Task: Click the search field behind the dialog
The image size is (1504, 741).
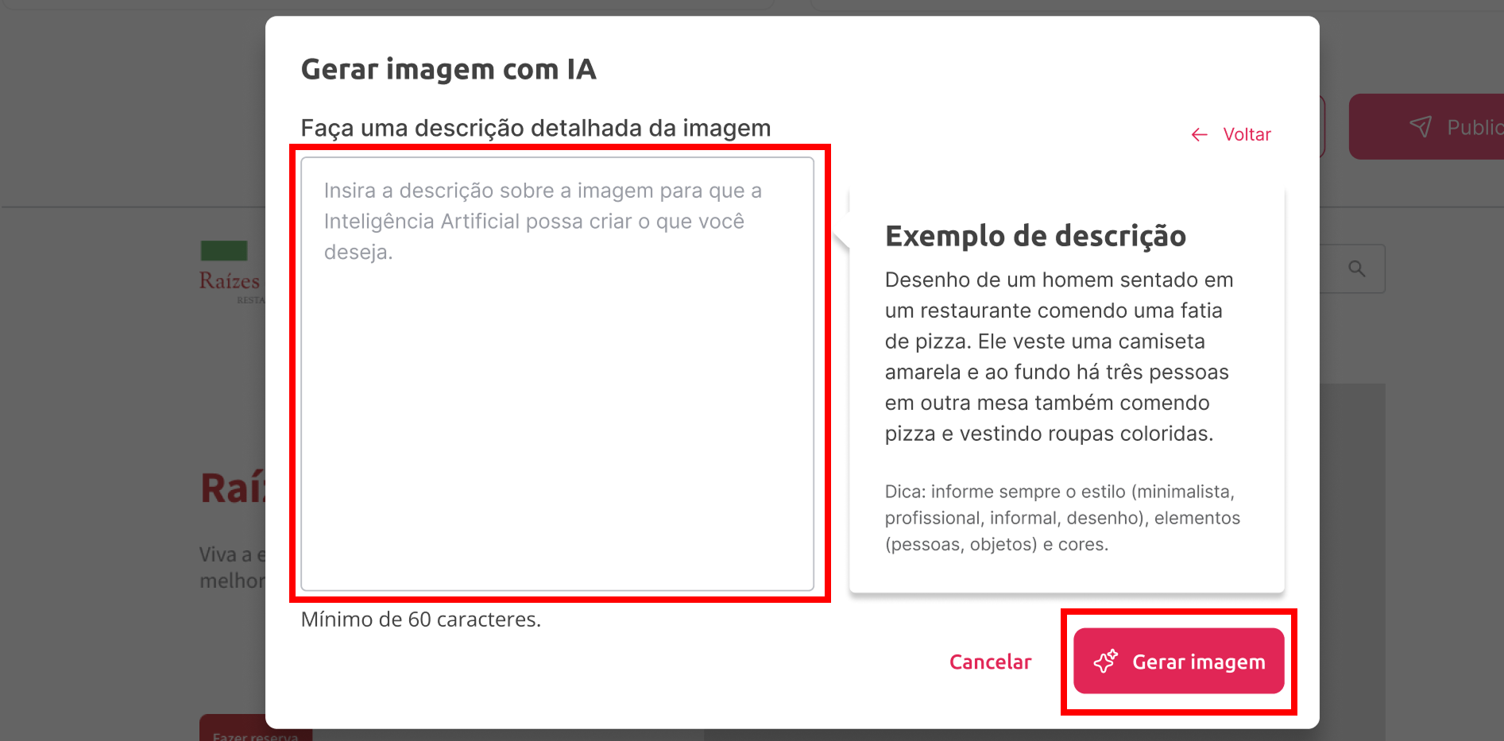Action: click(1352, 268)
